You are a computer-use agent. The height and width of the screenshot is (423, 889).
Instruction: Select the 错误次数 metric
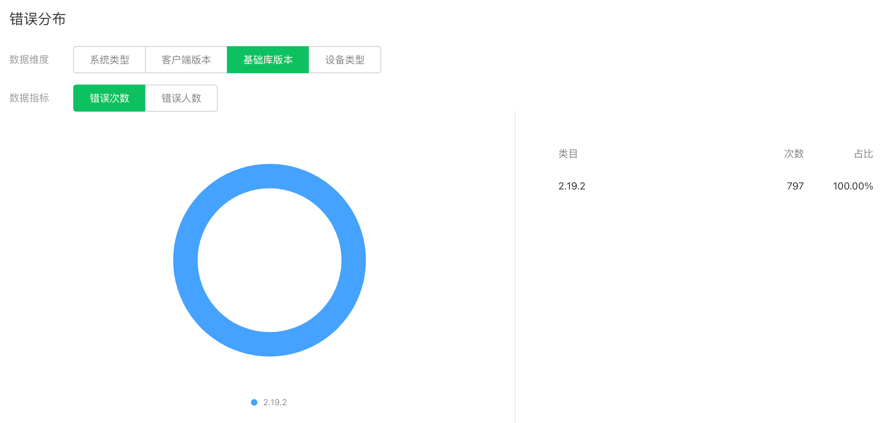[x=109, y=98]
